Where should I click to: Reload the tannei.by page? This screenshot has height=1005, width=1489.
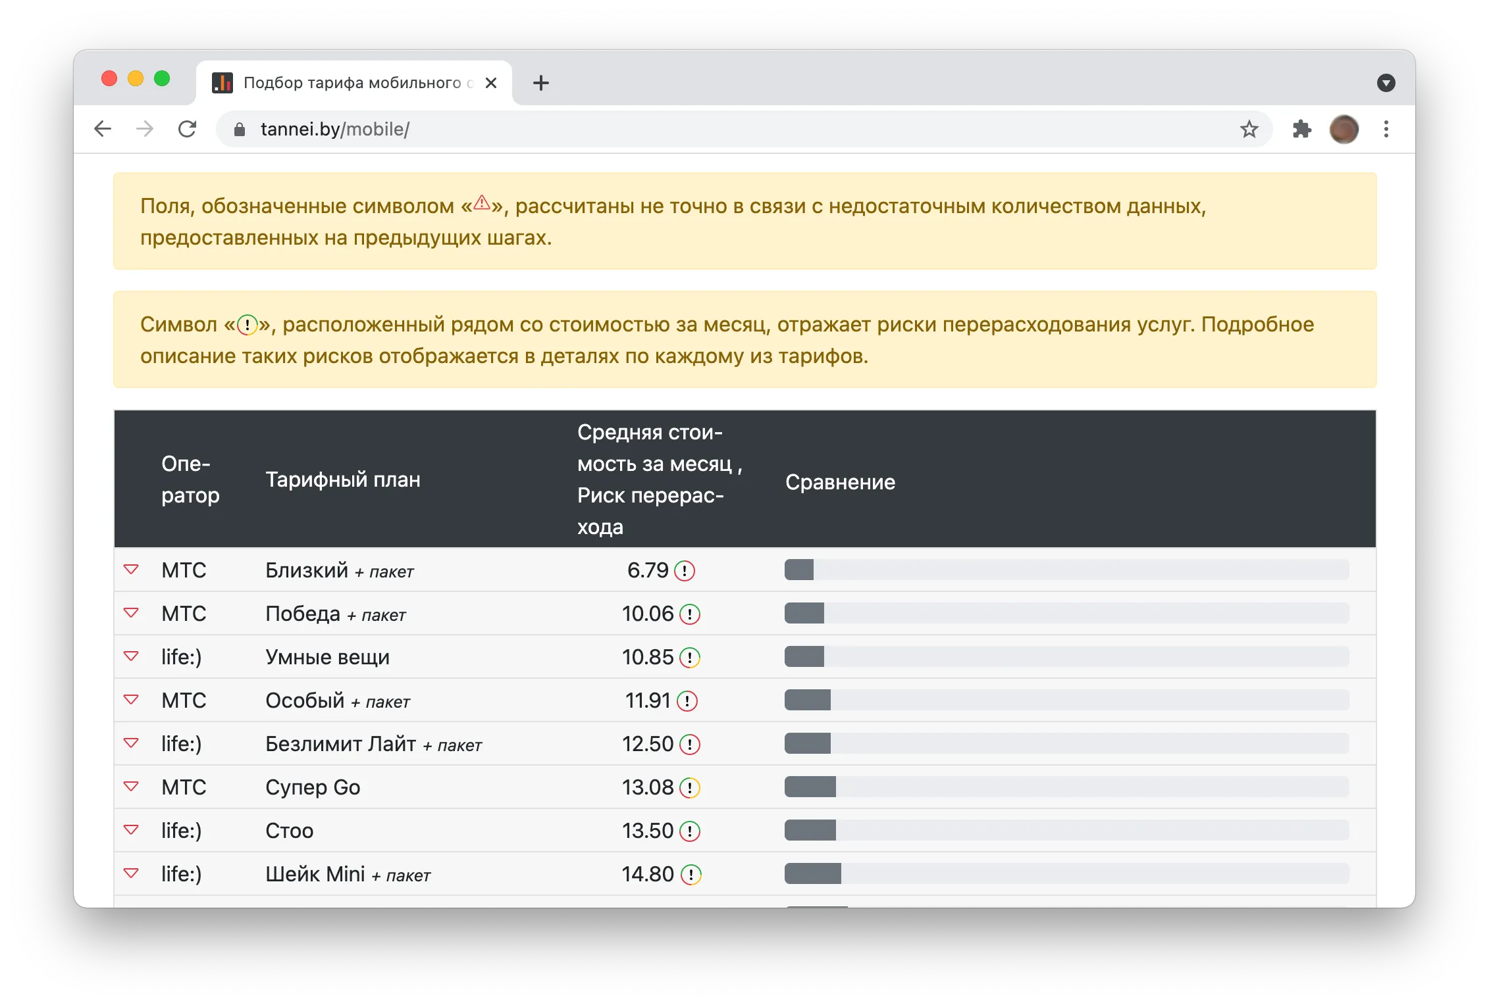click(188, 129)
